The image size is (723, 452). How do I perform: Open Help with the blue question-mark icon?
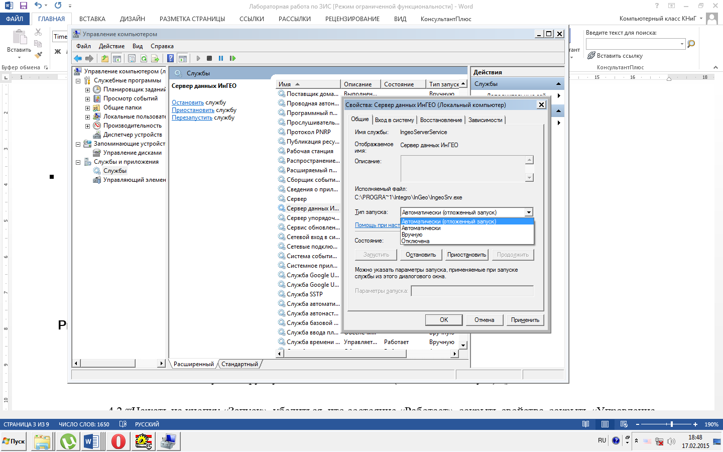(x=170, y=58)
